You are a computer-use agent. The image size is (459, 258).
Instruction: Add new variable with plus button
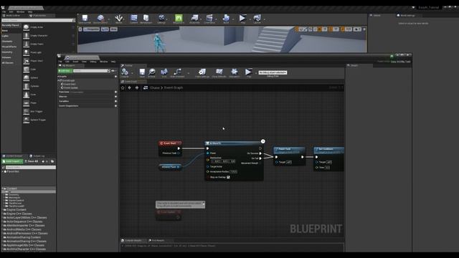115,101
